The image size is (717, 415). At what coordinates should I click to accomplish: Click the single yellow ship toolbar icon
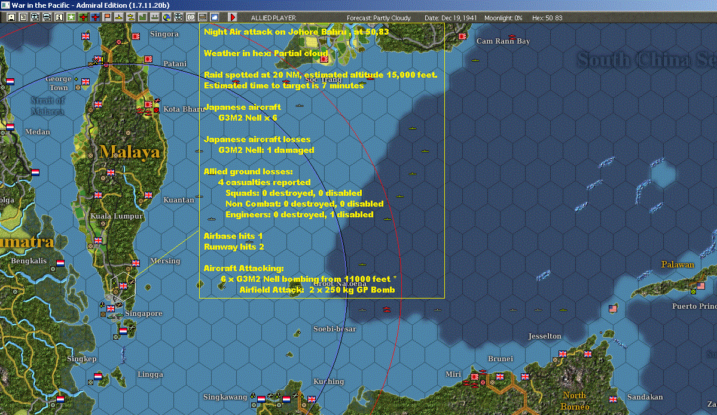click(x=119, y=17)
